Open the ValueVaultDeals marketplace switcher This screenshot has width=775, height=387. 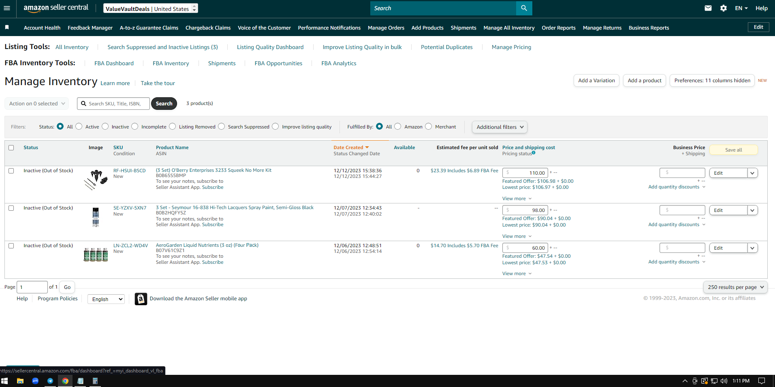pyautogui.click(x=151, y=9)
